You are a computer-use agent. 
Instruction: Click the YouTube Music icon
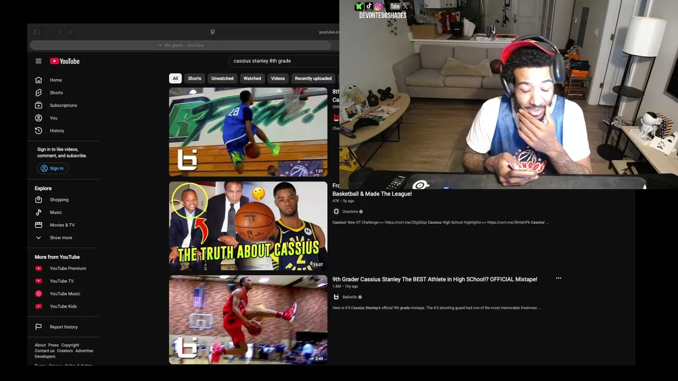click(38, 294)
